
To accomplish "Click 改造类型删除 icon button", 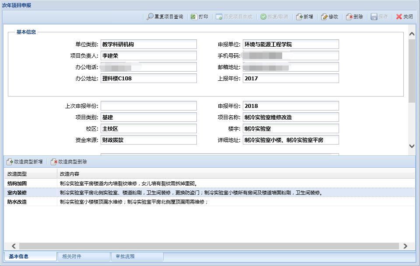I will point(54,162).
